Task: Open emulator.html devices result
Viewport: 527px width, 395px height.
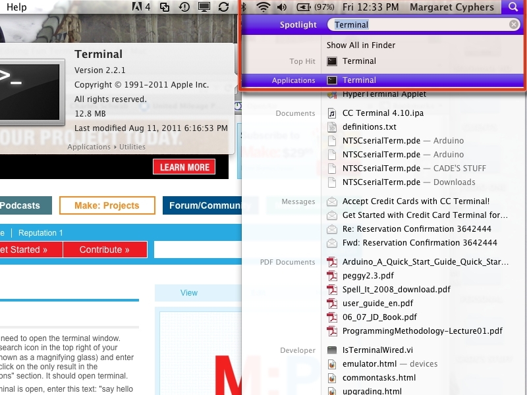Action: tap(390, 364)
